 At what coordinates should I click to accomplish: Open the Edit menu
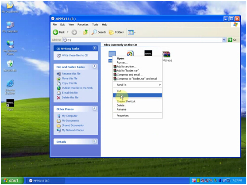pos(62,25)
